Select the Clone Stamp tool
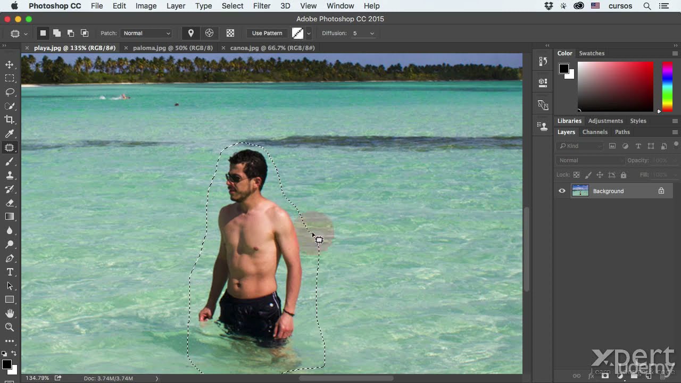Image resolution: width=681 pixels, height=383 pixels. [x=10, y=175]
